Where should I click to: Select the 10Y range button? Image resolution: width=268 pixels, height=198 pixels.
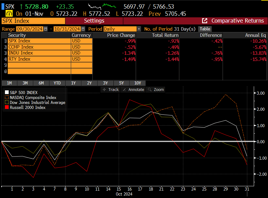138,83
